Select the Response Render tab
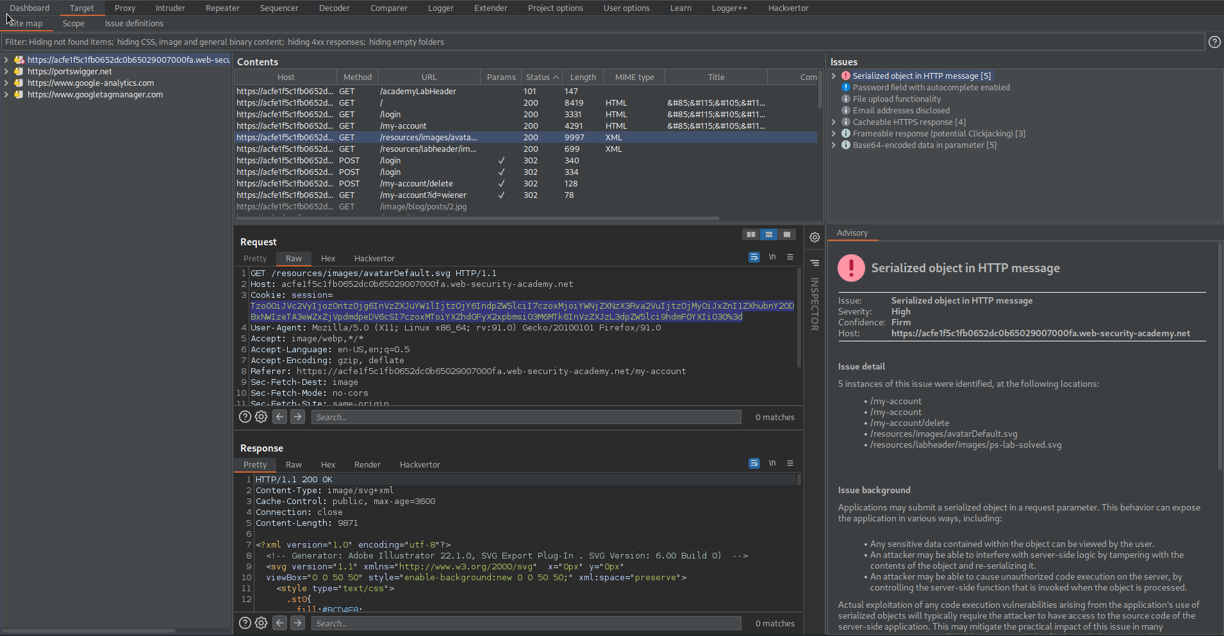1224x636 pixels. tap(367, 464)
